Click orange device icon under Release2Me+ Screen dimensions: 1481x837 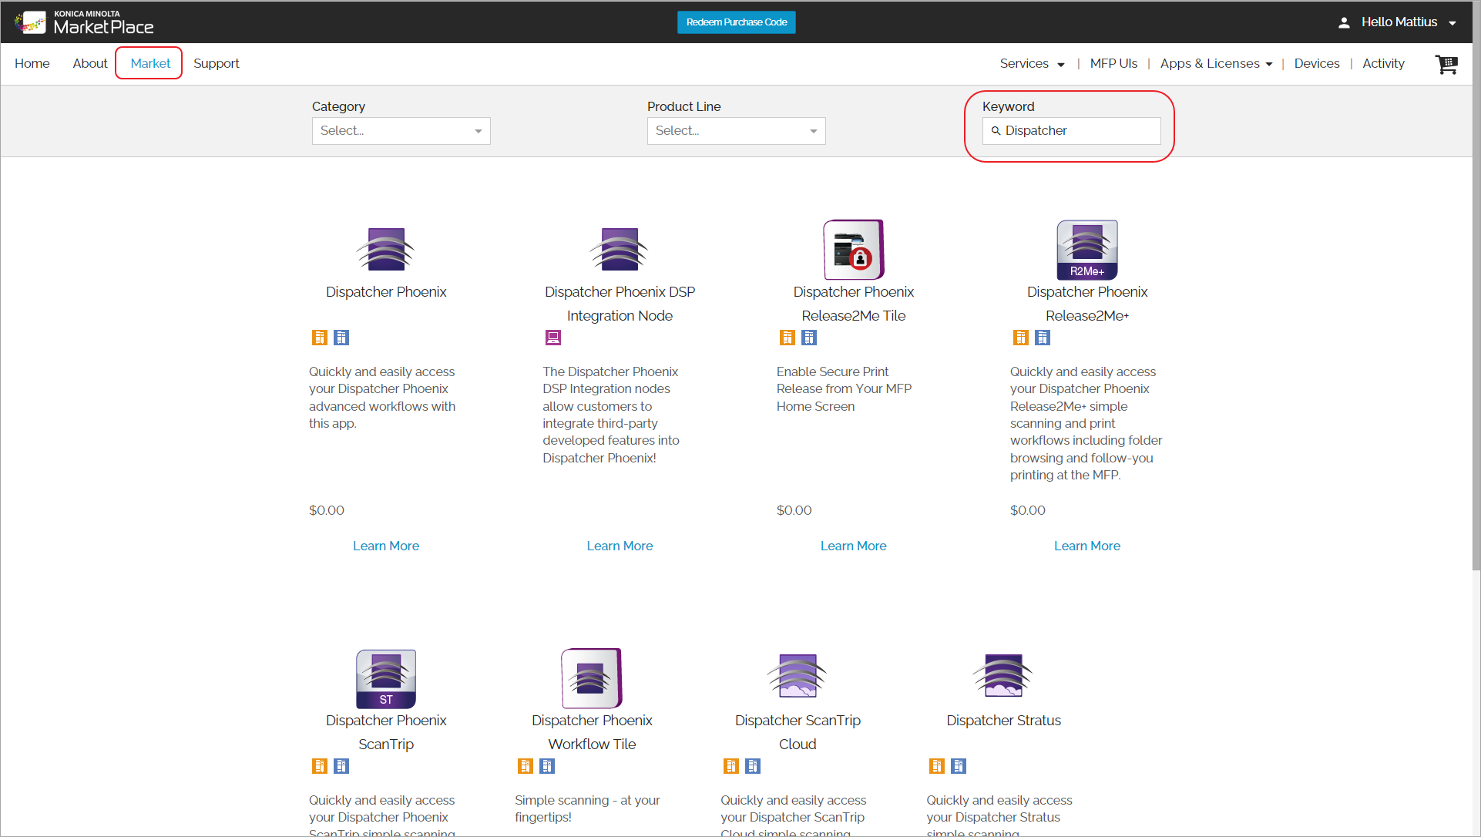point(1021,338)
